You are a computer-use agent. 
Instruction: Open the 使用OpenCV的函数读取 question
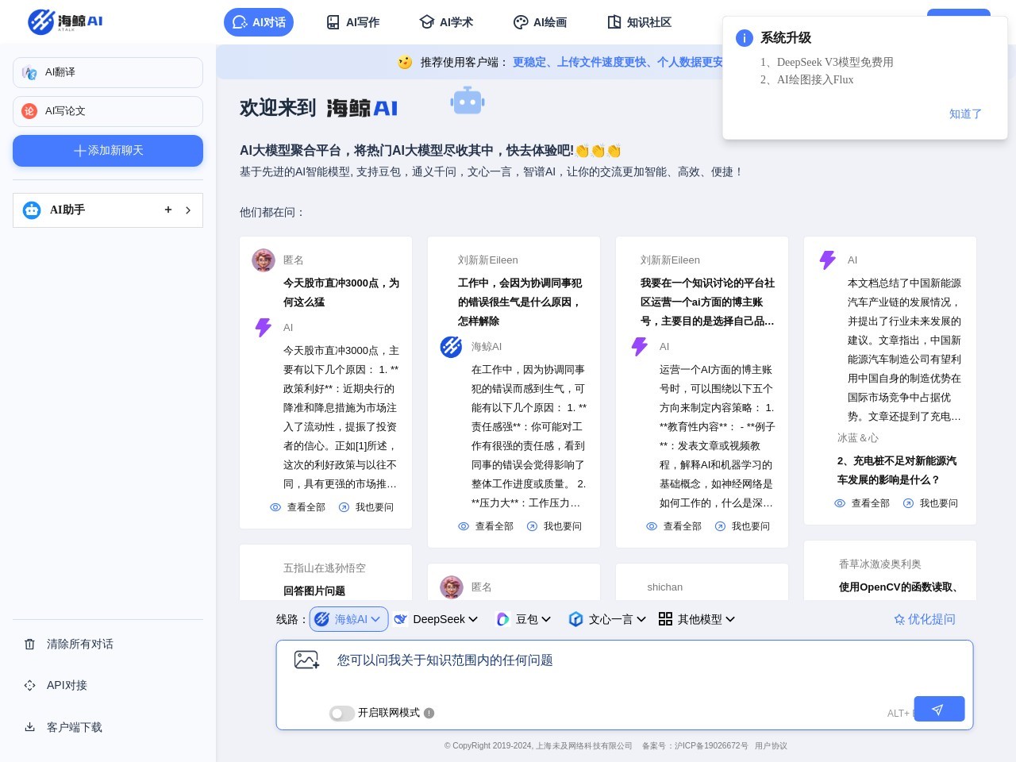click(x=899, y=587)
